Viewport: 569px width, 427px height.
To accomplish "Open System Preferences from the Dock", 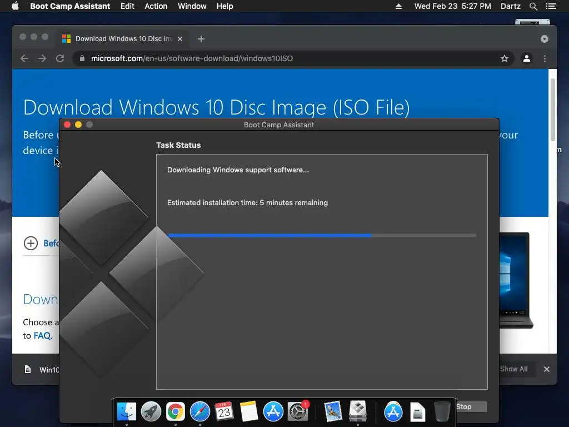I will coord(298,411).
